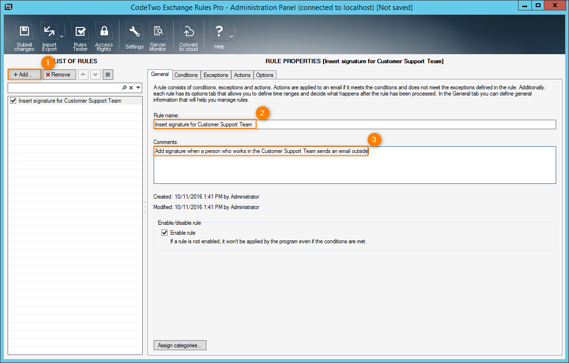This screenshot has width=569, height=363.
Task: Launch the Rules Tester
Action: [80, 38]
